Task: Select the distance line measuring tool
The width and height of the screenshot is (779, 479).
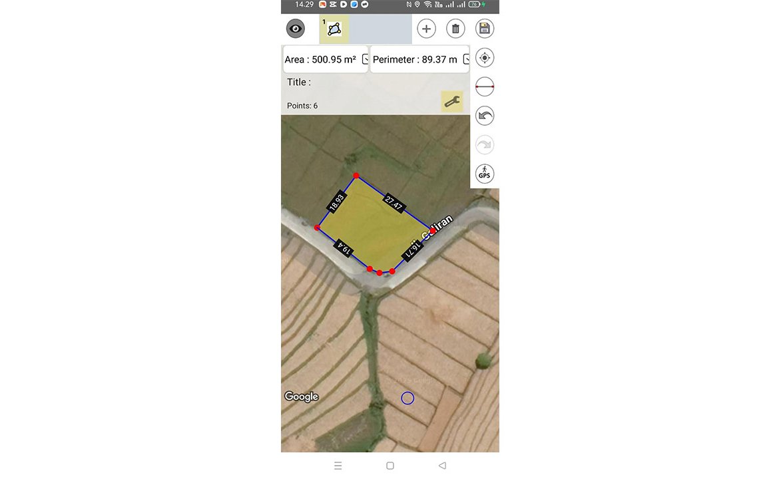Action: point(485,87)
